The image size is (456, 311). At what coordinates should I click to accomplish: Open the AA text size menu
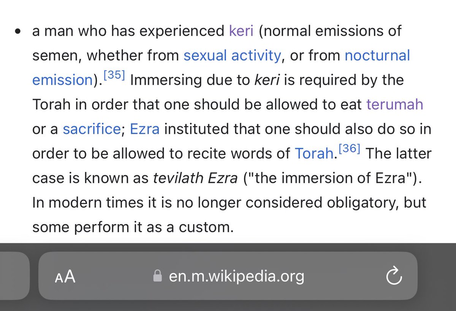(x=65, y=276)
